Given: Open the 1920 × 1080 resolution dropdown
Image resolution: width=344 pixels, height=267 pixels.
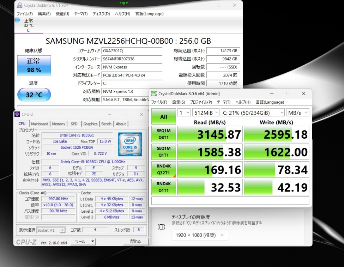Looking at the screenshot, I should pos(200,235).
